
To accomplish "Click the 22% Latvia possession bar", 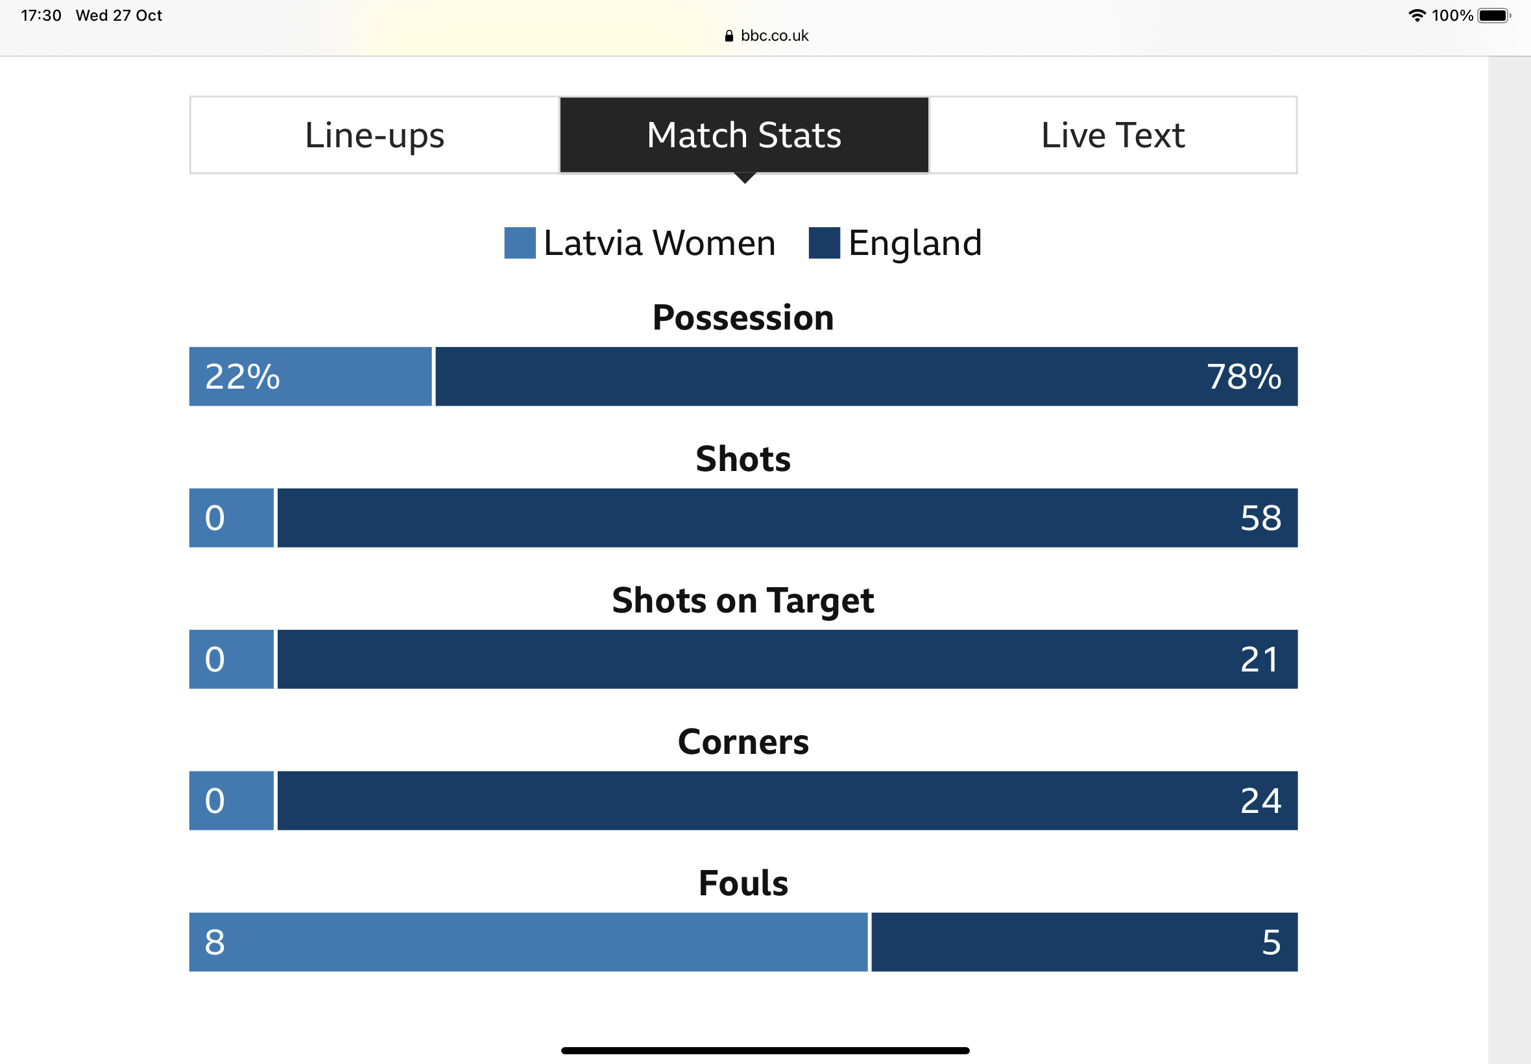I will coord(311,376).
